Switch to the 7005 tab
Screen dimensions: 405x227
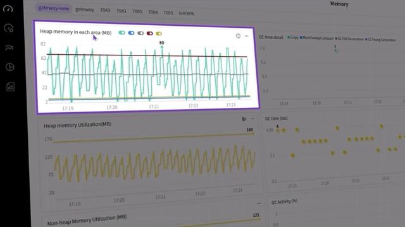coord(137,11)
